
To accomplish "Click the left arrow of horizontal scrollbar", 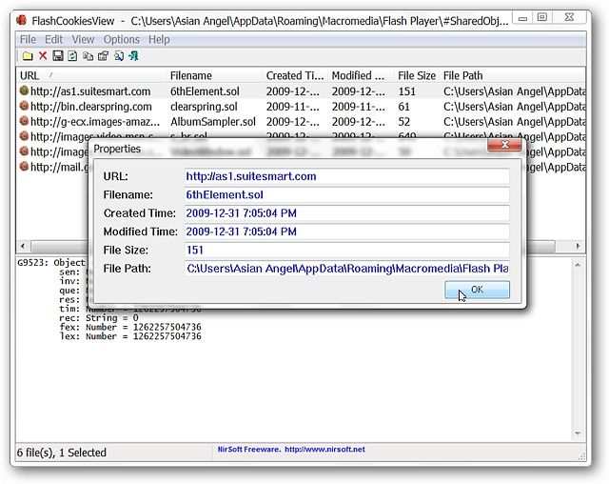I will [23, 246].
